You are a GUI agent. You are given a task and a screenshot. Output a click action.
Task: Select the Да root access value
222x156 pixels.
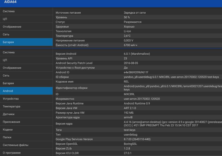(126, 68)
